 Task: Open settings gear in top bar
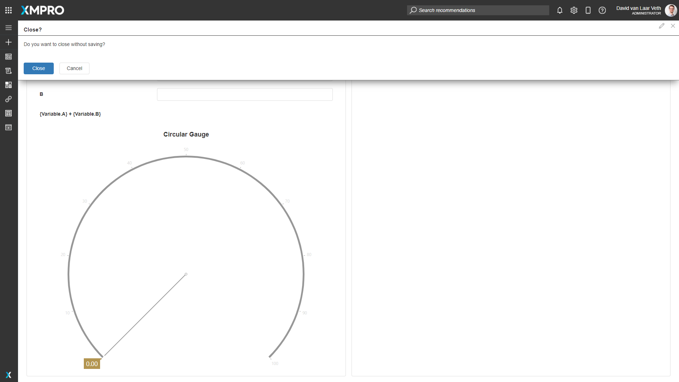[x=574, y=10]
